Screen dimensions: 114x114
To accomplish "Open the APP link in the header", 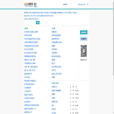I will tap(88, 4).
